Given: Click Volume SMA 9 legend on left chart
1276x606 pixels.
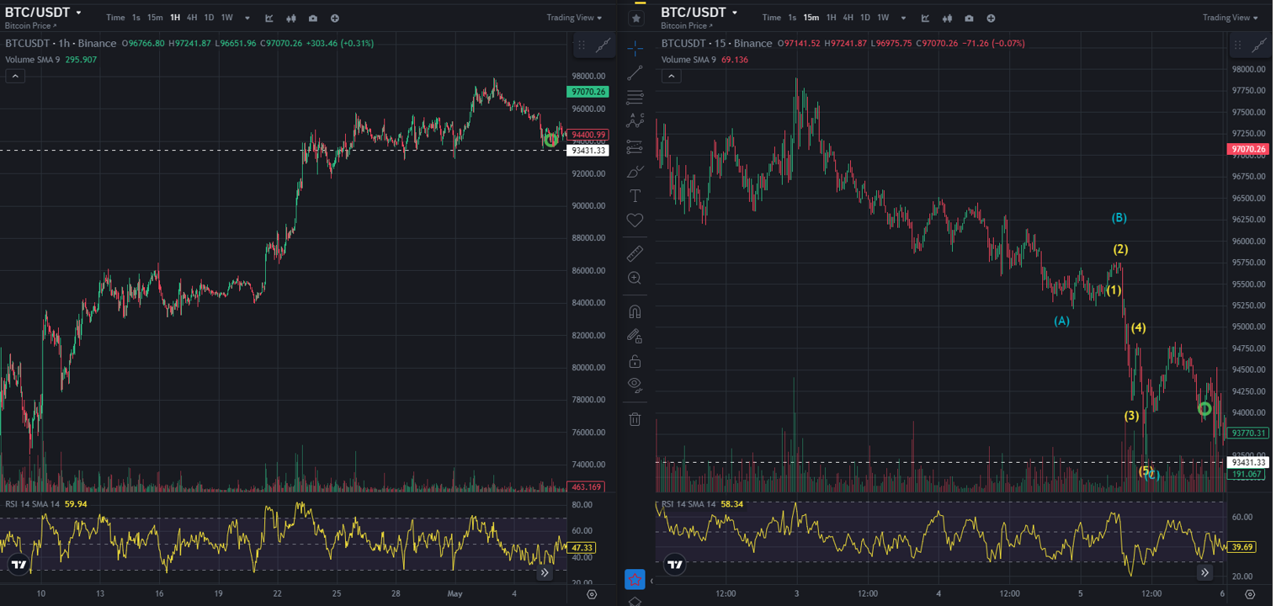Looking at the screenshot, I should [x=33, y=60].
